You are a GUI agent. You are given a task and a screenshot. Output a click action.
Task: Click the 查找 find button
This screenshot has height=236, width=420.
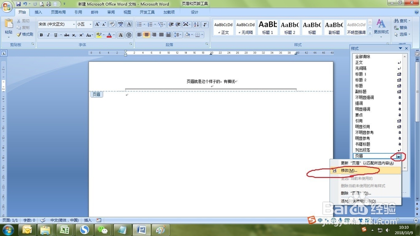tap(402, 21)
